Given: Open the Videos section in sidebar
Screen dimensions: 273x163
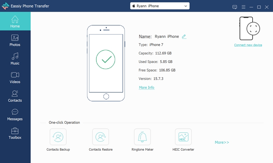Looking at the screenshot, I should 15,77.
